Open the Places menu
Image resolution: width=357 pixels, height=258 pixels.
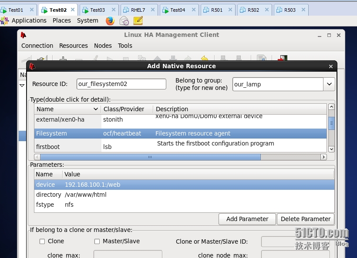[62, 20]
